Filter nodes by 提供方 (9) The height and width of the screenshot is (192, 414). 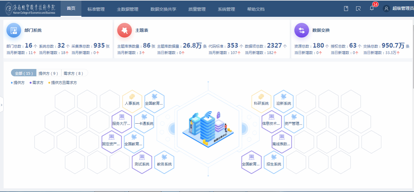48,73
